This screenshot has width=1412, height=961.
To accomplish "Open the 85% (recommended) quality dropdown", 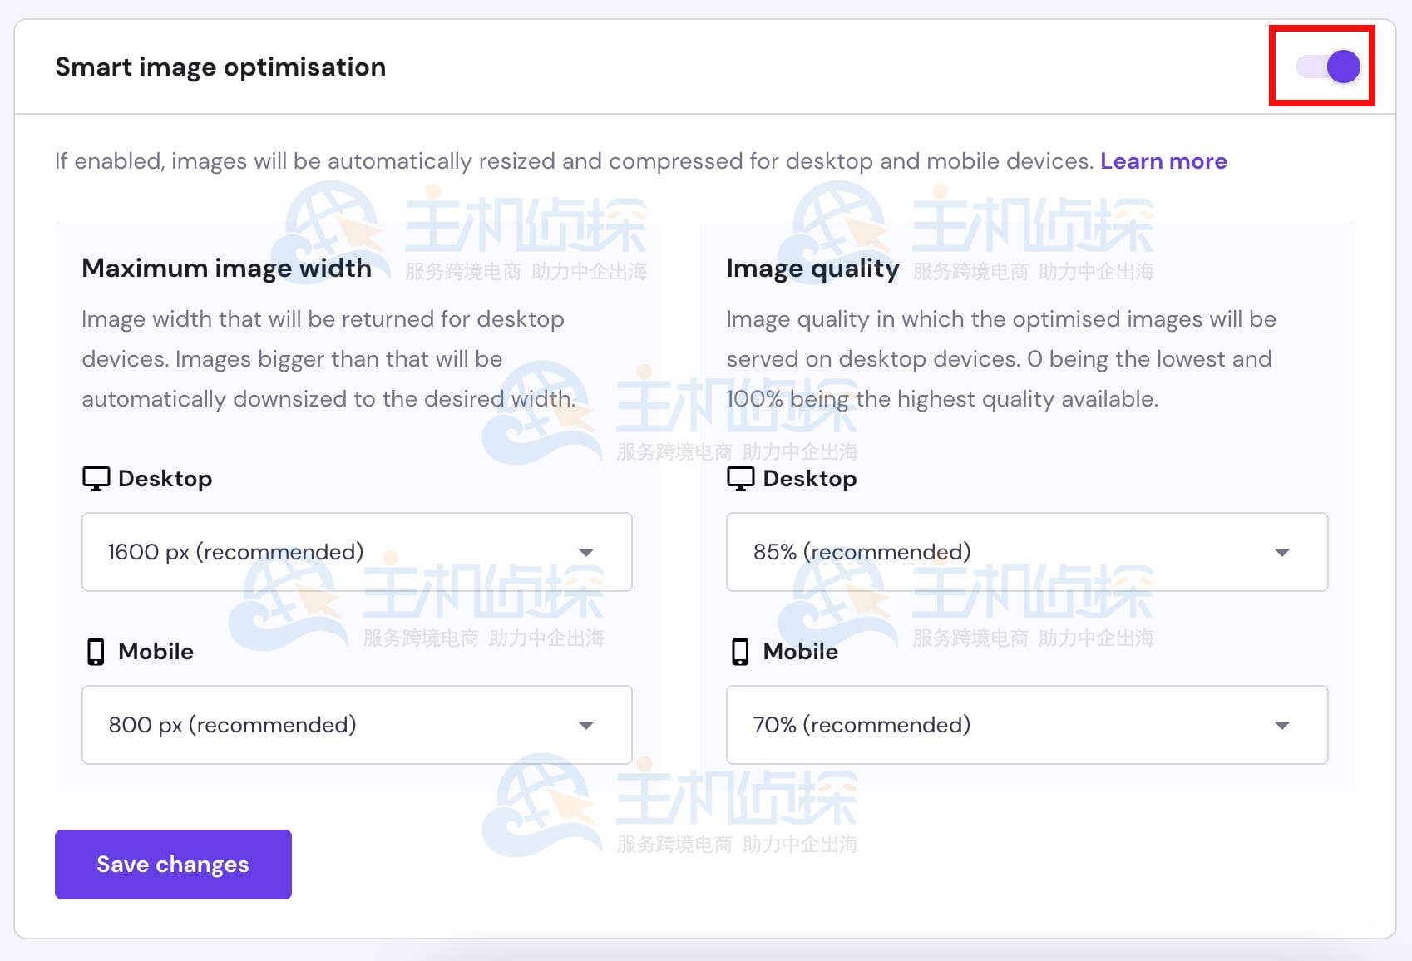I will (x=1026, y=552).
